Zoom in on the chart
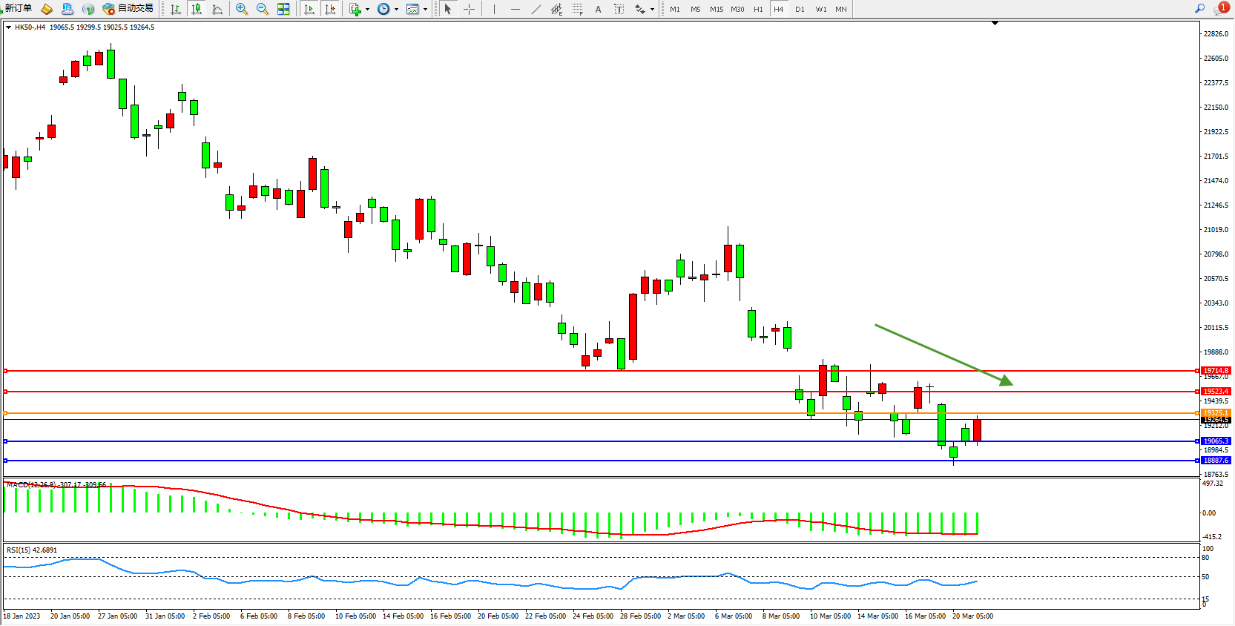This screenshot has width=1235, height=626. 242,10
